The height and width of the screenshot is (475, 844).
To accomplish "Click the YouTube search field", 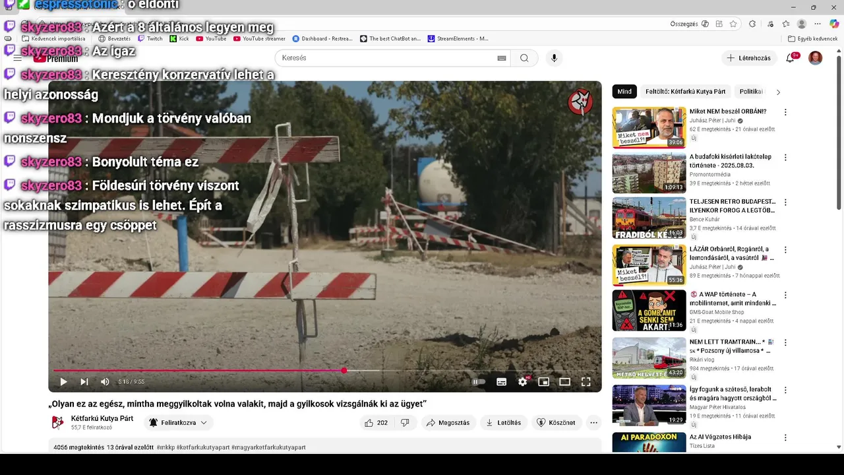I will click(386, 58).
